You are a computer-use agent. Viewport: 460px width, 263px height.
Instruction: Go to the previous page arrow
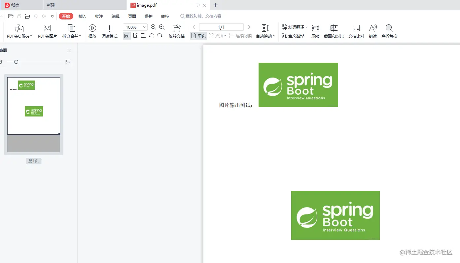pos(194,27)
